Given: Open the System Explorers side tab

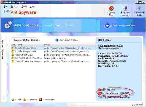Looking at the screenshot, I should 3,50.
